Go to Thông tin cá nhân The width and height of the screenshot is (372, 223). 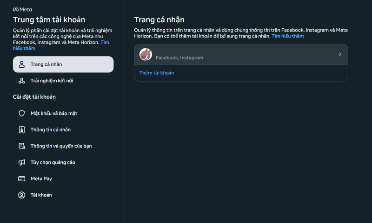(63, 130)
